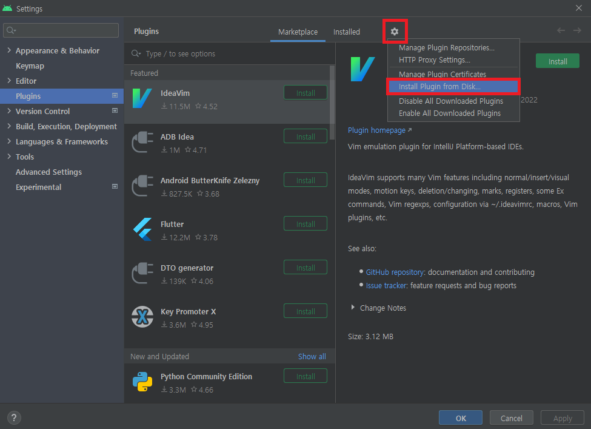
Task: Install the ADB Idea plugin
Action: [x=306, y=137]
